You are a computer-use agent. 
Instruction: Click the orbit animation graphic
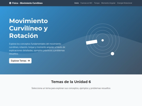coord(103,40)
